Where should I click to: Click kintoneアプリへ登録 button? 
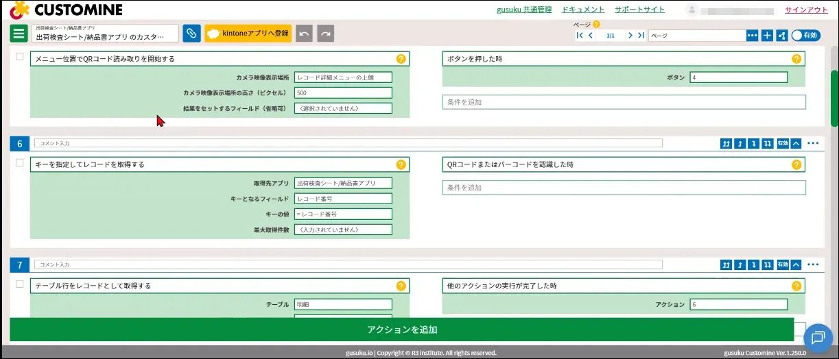tap(248, 34)
